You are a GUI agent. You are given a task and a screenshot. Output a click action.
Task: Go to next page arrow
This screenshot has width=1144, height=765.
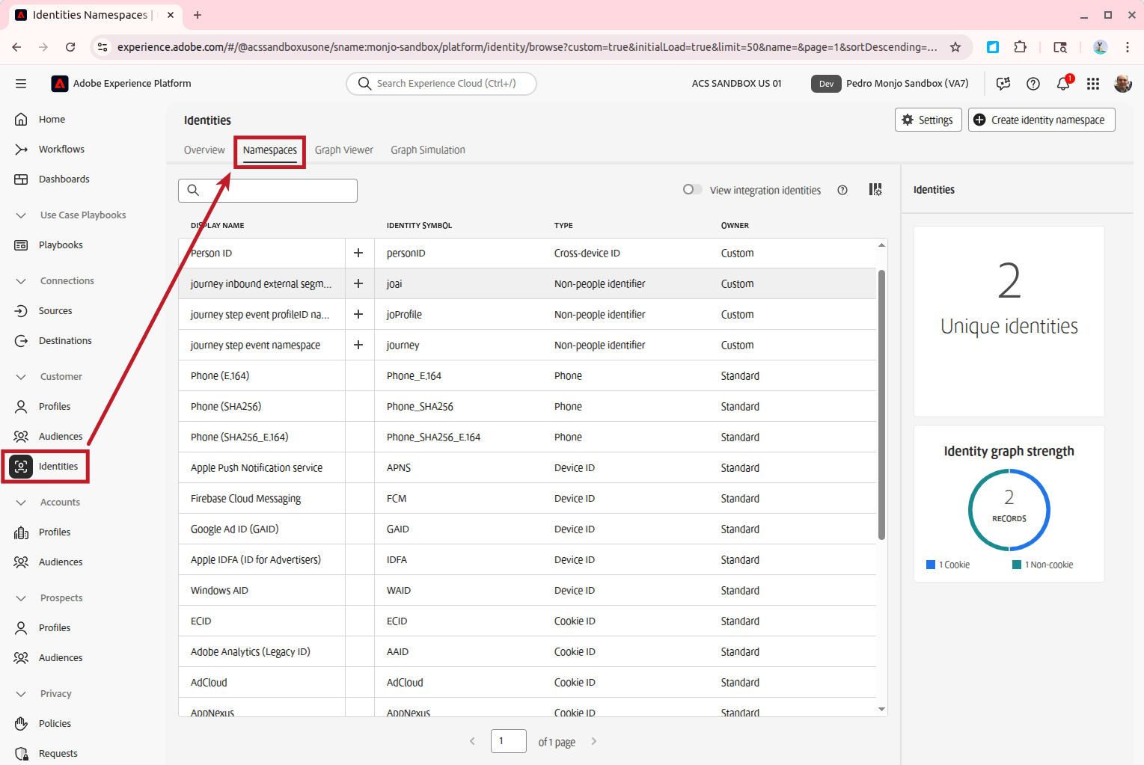(594, 741)
